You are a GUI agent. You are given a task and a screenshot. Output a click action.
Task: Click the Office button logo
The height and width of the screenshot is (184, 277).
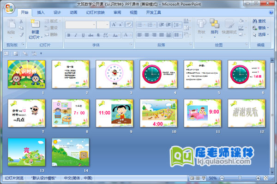coord(9,8)
